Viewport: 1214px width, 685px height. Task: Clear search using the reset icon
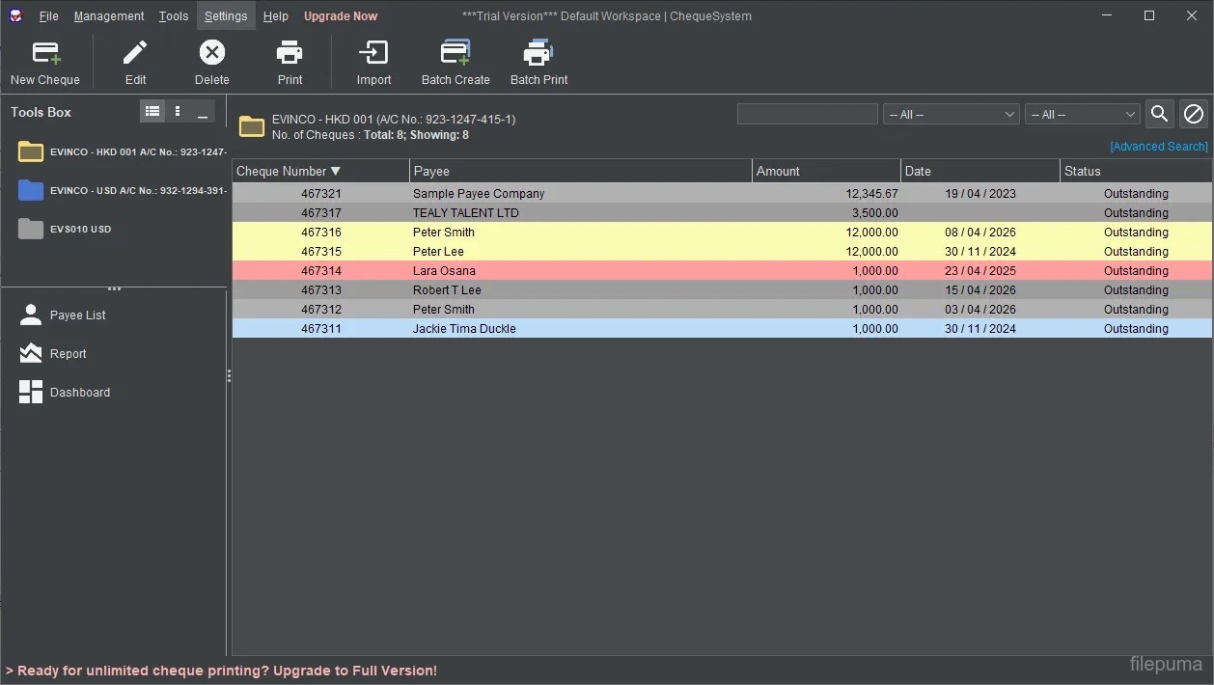(x=1194, y=114)
